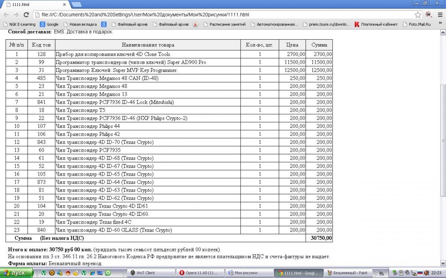Image resolution: width=446 pixels, height=278 pixels.
Task: Click the browser forward arrow
Action: tap(16, 15)
